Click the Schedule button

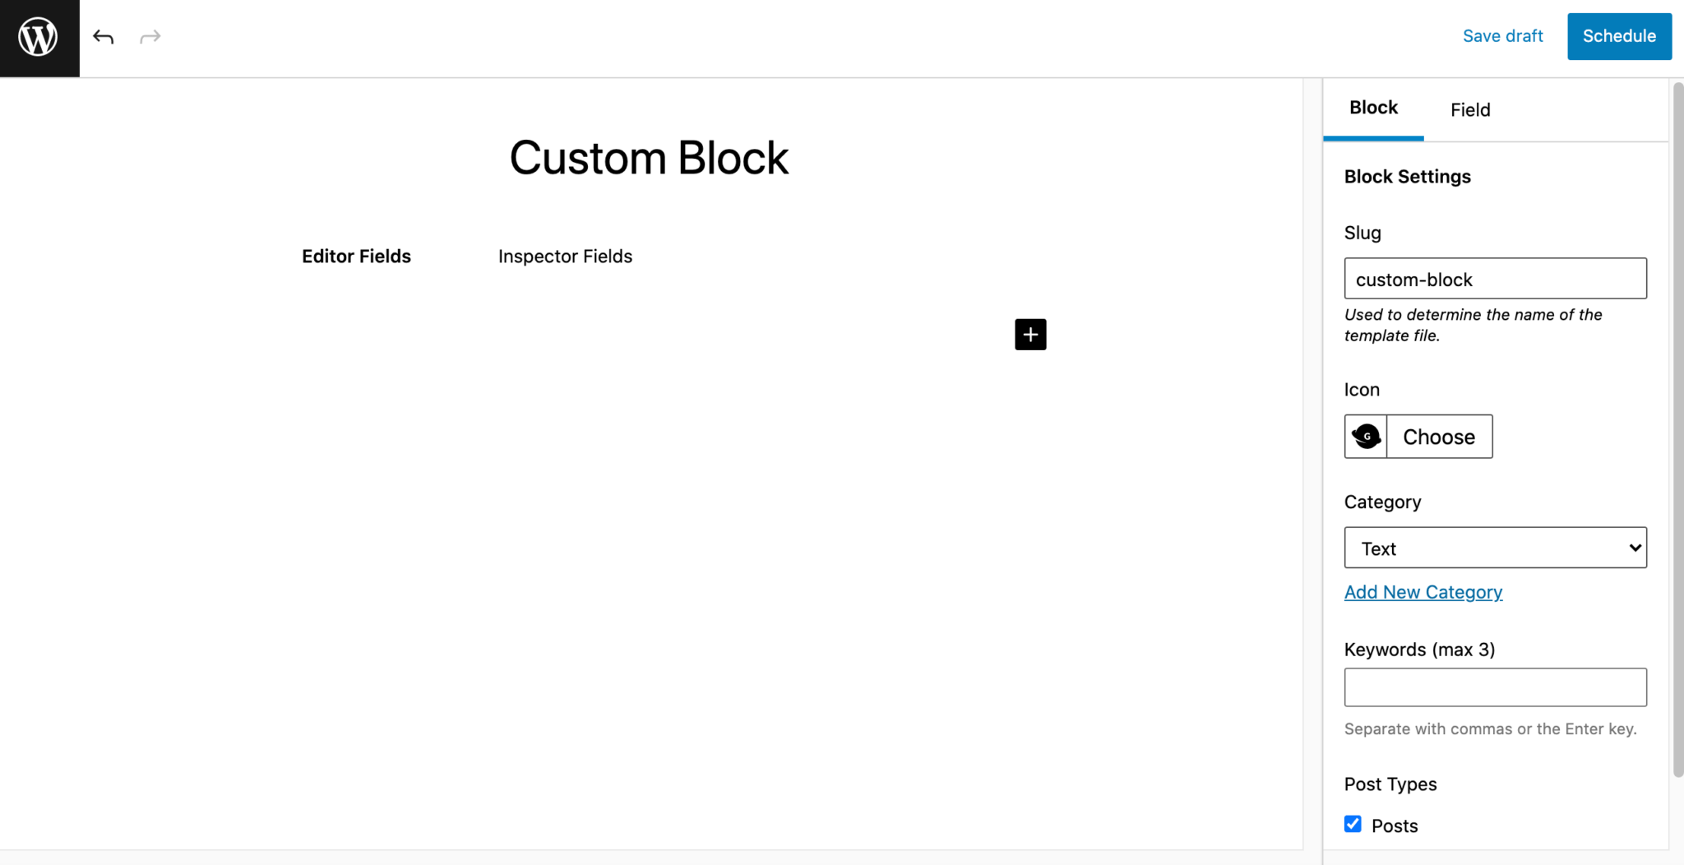click(1618, 36)
